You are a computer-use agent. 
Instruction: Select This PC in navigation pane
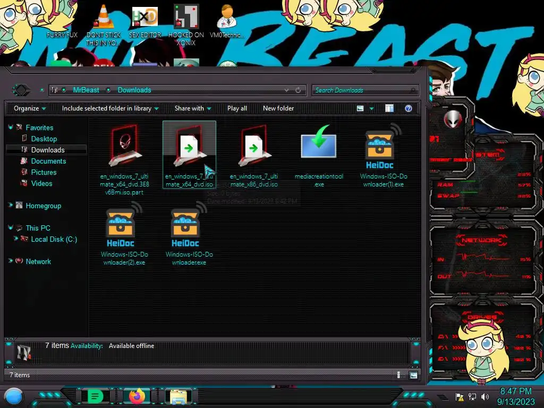coord(38,228)
